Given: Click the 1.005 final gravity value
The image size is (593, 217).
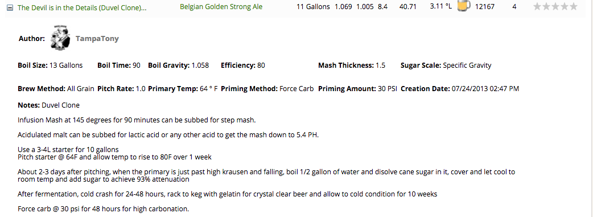Looking at the screenshot, I should pos(365,7).
